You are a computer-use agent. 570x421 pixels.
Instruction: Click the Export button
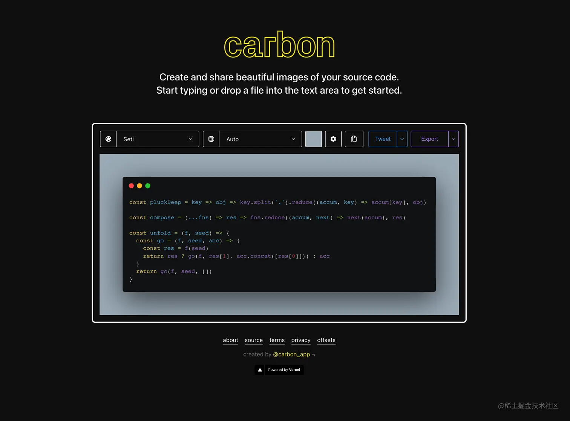pos(429,139)
